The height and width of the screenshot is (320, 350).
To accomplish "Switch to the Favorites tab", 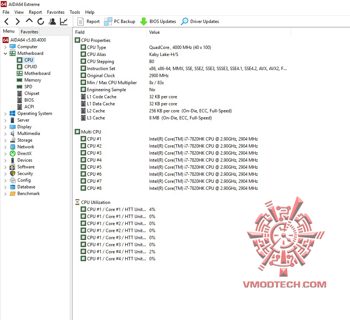I will [29, 32].
